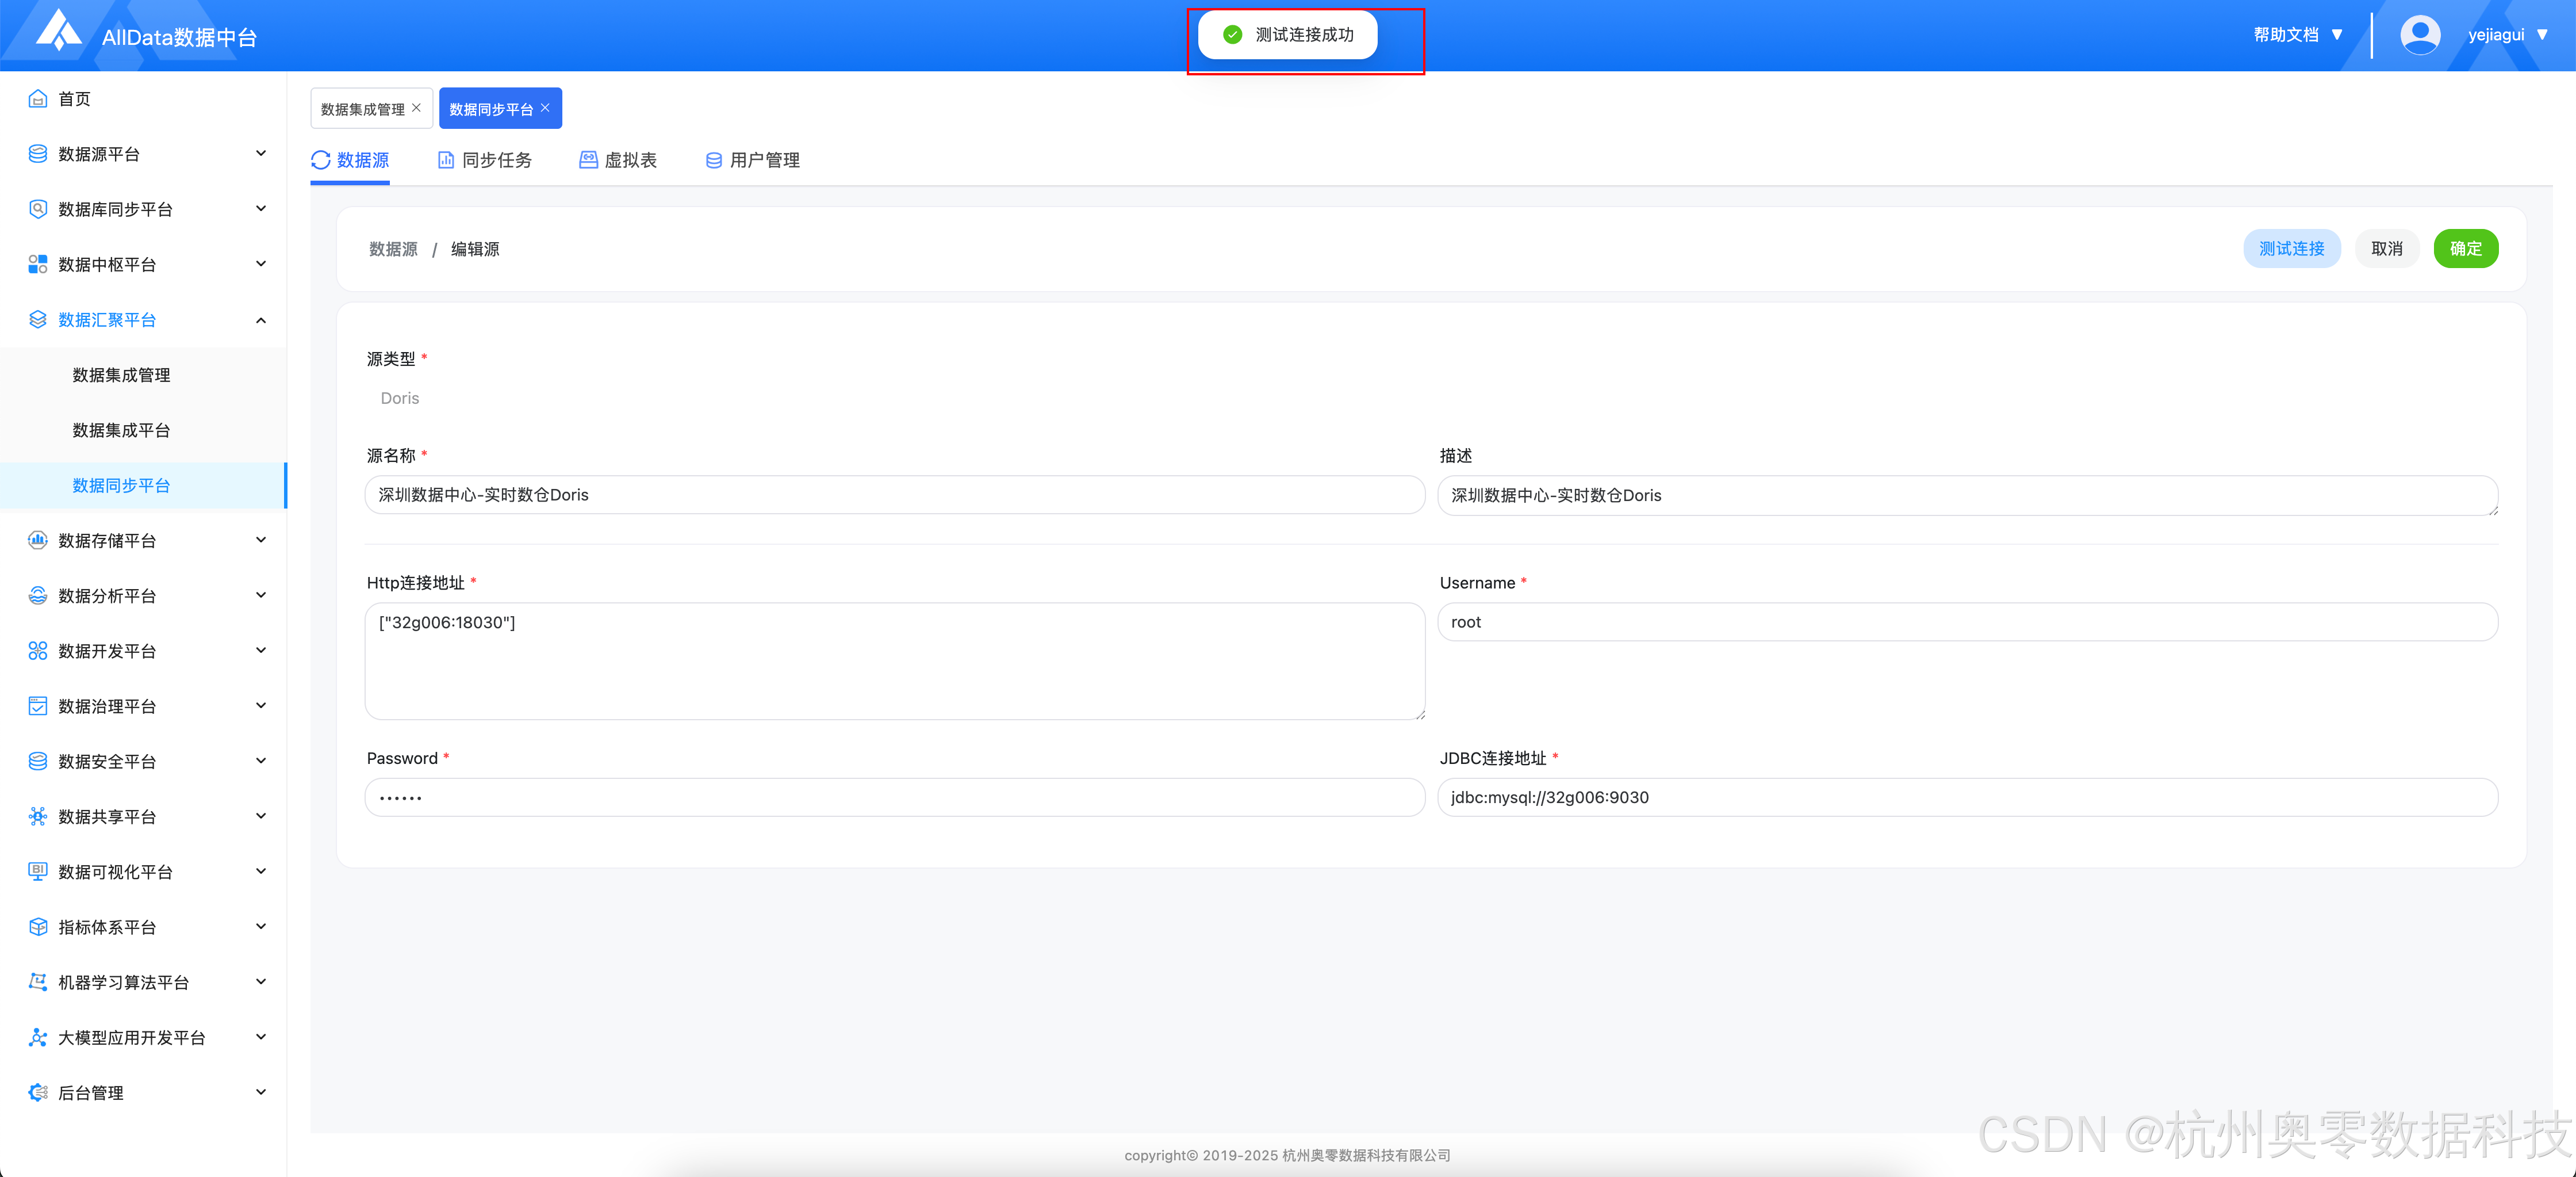Close the 数据集成管理 tab
Image resolution: width=2576 pixels, height=1177 pixels.
[417, 107]
